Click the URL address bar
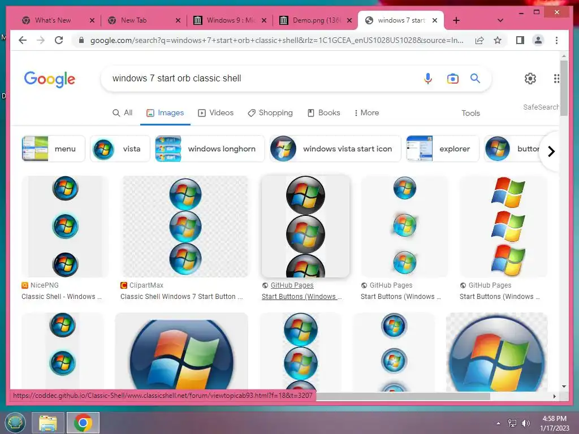This screenshot has height=434, width=579. [276, 40]
